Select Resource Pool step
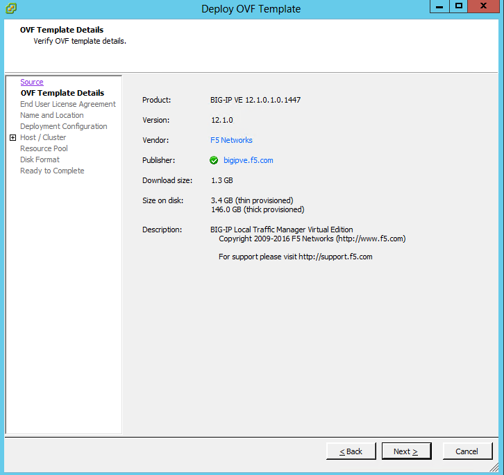The image size is (504, 475). pyautogui.click(x=44, y=148)
